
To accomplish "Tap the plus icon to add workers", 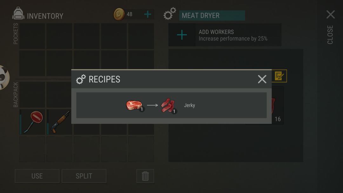I will (x=182, y=35).
